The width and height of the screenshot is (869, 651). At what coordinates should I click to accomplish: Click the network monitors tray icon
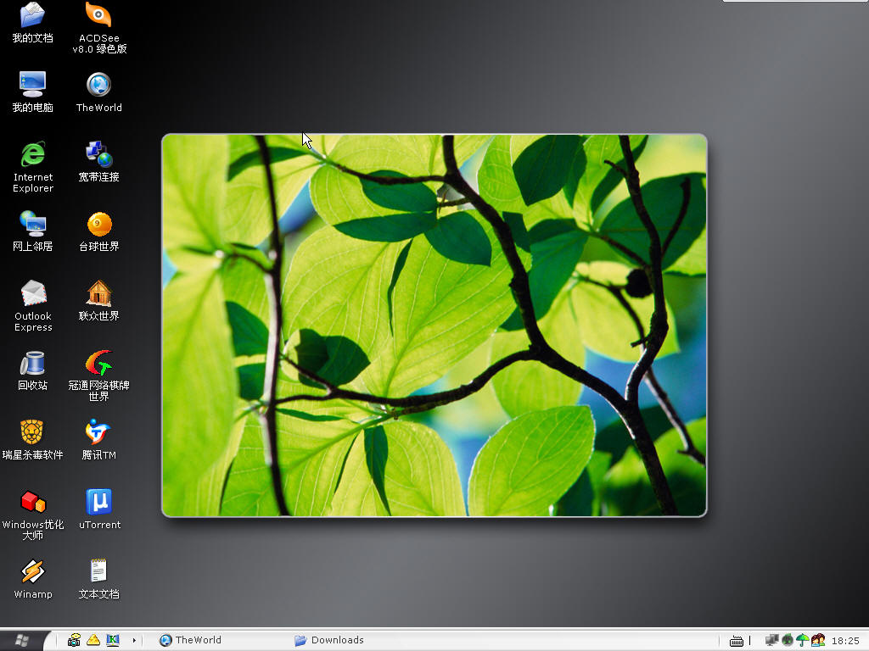point(771,641)
